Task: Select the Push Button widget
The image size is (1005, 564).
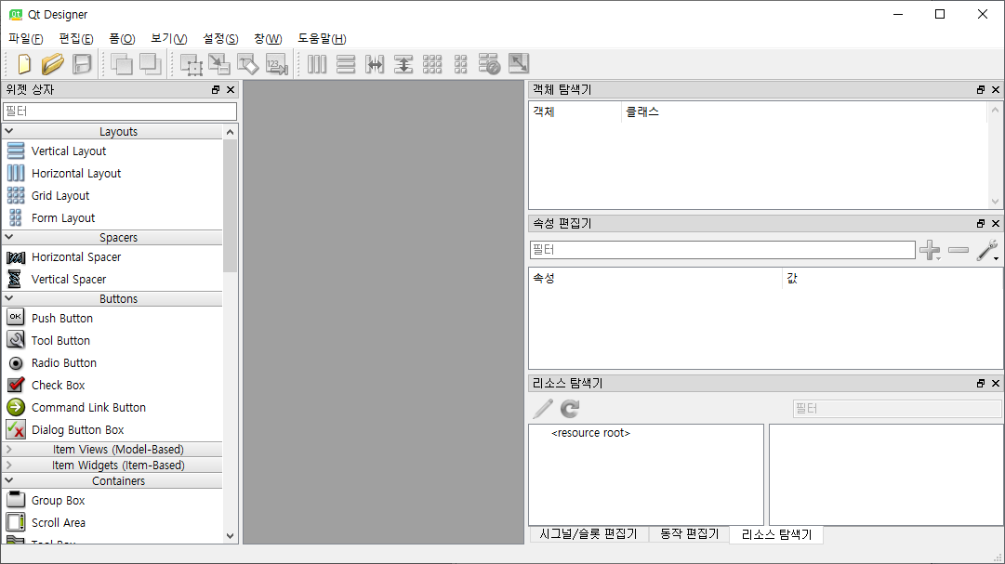Action: tap(112, 319)
